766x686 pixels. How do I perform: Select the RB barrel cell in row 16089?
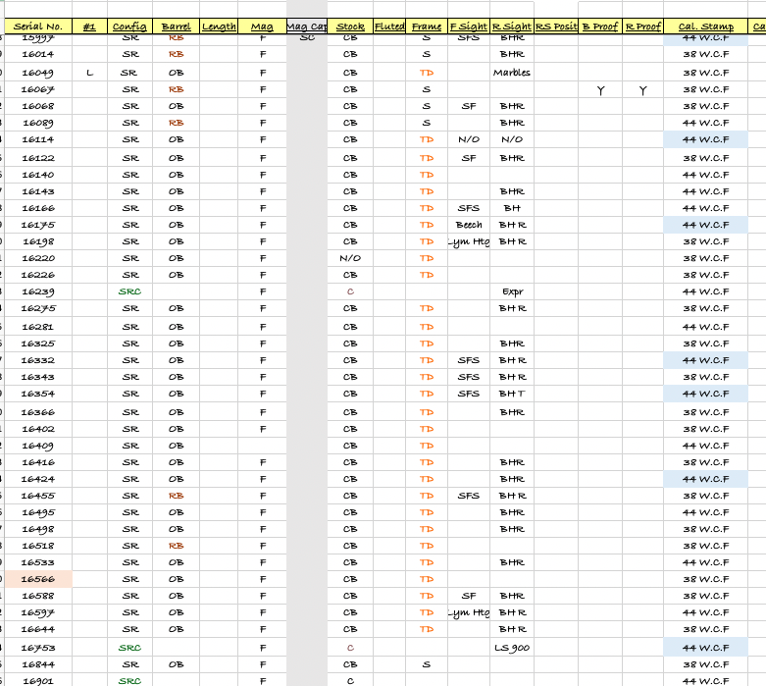pos(176,124)
